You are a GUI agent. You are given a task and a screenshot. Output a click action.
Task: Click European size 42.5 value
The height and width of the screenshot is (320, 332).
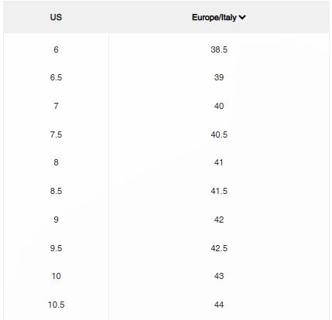coord(219,248)
